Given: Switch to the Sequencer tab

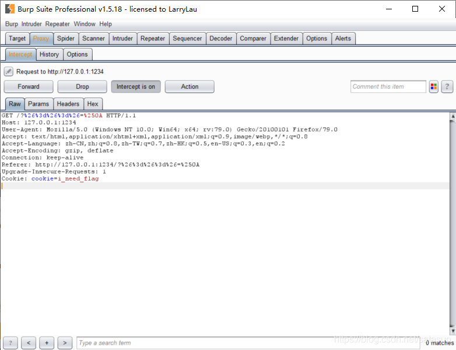Looking at the screenshot, I should coord(187,39).
